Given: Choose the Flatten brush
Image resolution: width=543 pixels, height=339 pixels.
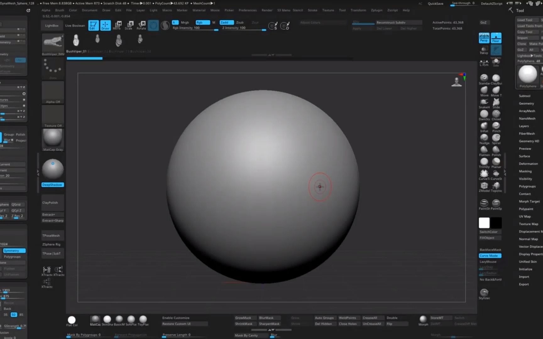Looking at the screenshot, I should coord(484,151).
